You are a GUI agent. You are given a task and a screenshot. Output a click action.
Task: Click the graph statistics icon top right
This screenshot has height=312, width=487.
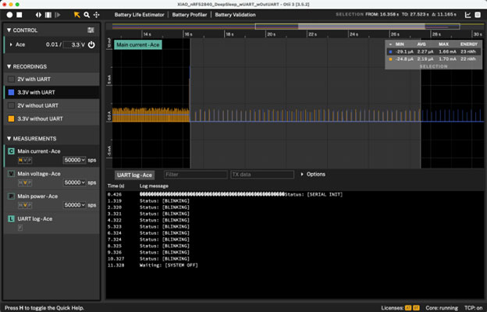click(467, 15)
